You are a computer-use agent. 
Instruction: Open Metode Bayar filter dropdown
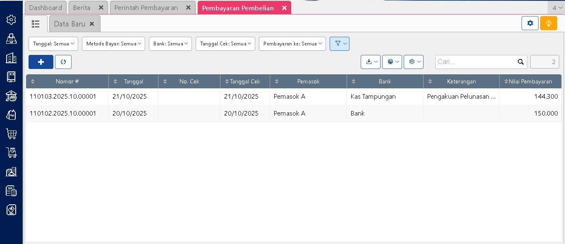click(x=113, y=44)
